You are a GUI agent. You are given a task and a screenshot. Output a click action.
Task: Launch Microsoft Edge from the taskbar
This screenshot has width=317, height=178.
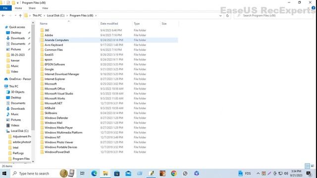[94, 174]
